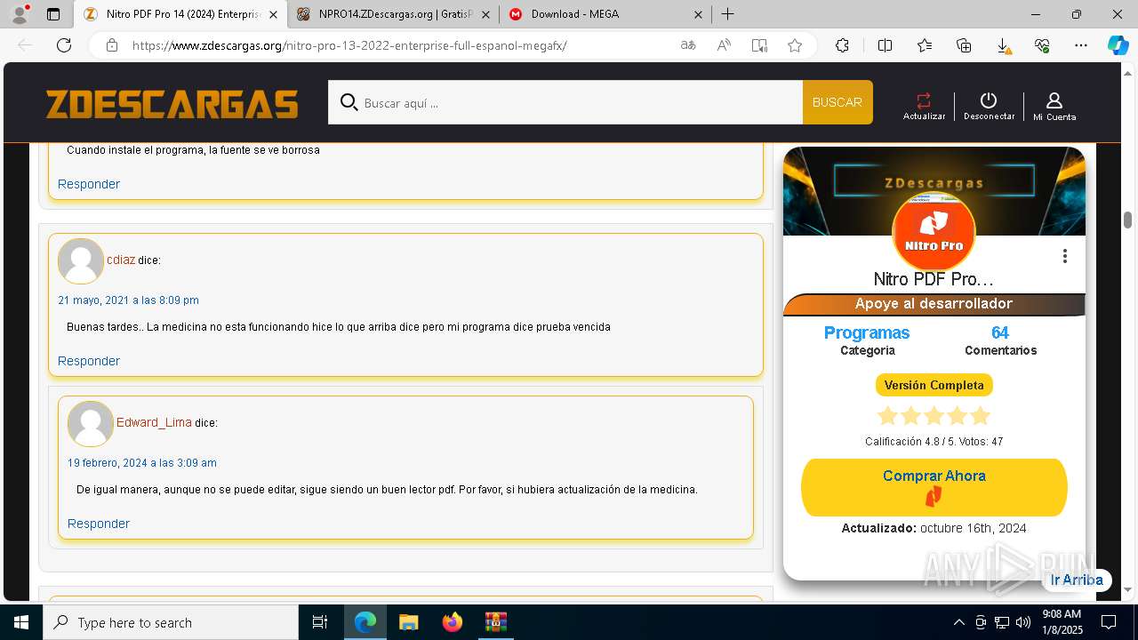Viewport: 1138px width, 640px height.
Task: Click the browser profile avatar icon
Action: (20, 14)
